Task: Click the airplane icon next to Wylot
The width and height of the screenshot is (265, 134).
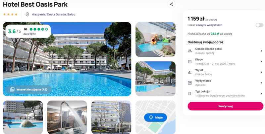Action: click(190, 72)
